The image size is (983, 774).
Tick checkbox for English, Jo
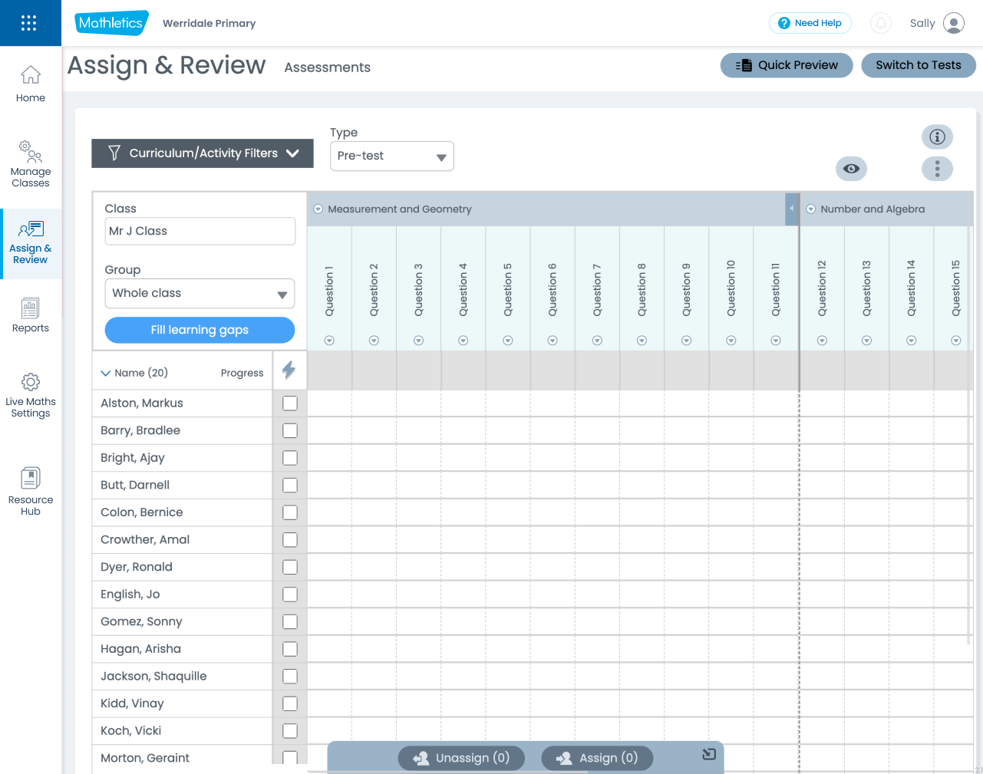pos(290,594)
